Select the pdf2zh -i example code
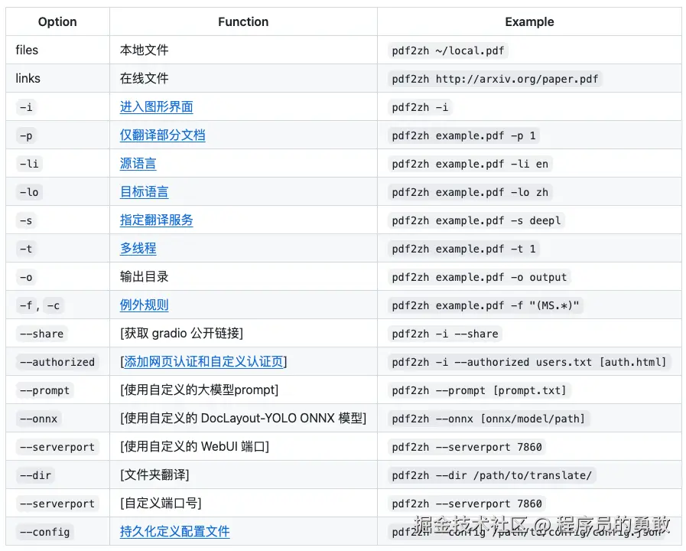This screenshot has height=551, width=686. [x=420, y=107]
